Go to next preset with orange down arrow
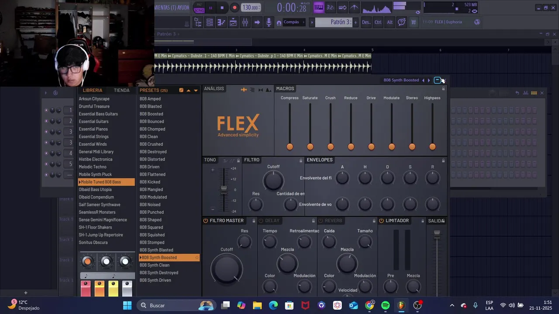Viewport: 559px width, 314px height. tap(196, 90)
